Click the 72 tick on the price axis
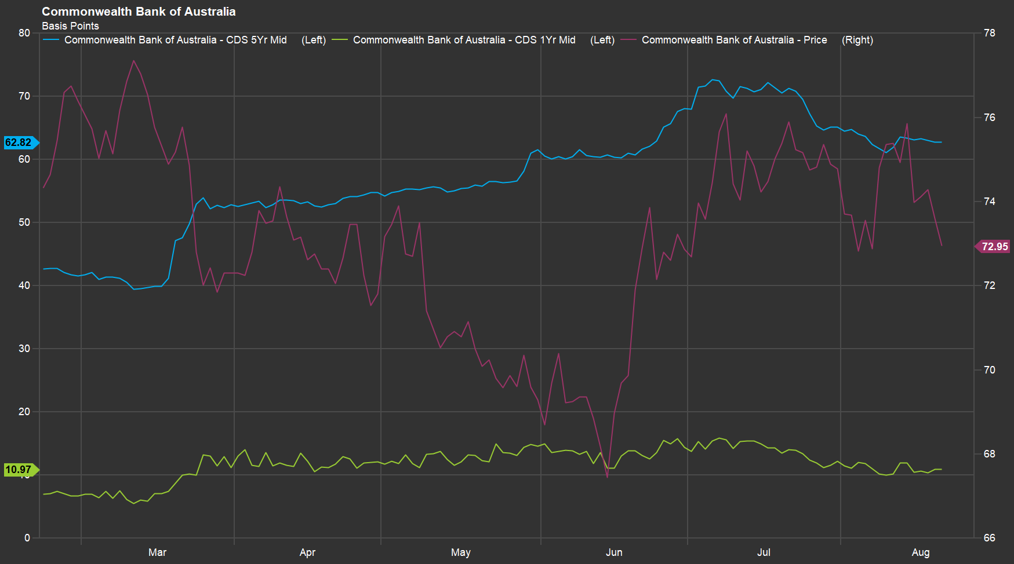1014x564 pixels. tap(990, 285)
